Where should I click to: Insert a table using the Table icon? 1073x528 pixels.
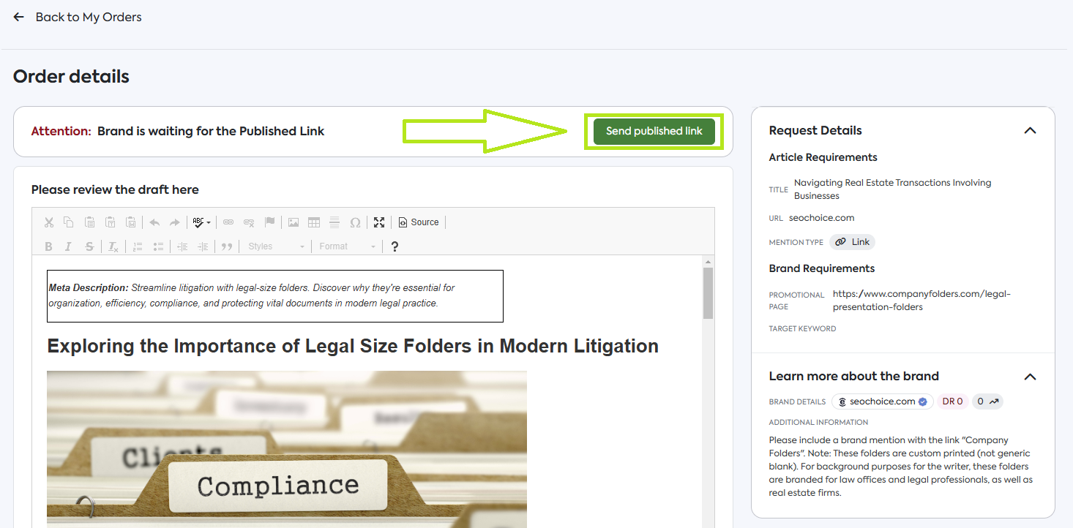[314, 222]
